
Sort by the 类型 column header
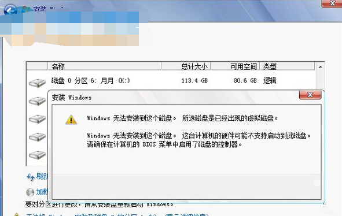(287, 66)
